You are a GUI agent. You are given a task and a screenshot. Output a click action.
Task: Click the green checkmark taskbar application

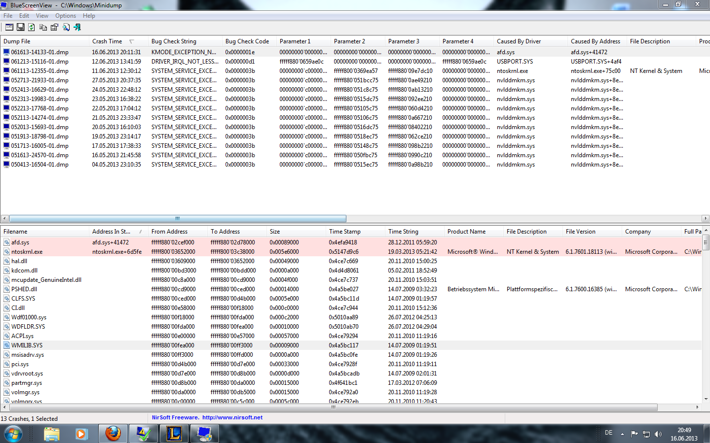point(144,434)
